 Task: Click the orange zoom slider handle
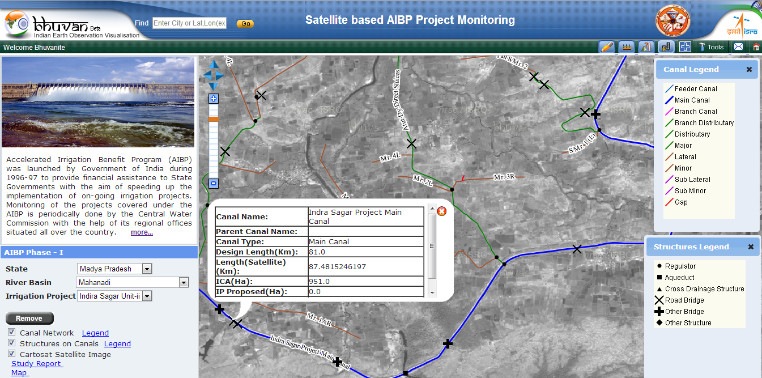[214, 119]
